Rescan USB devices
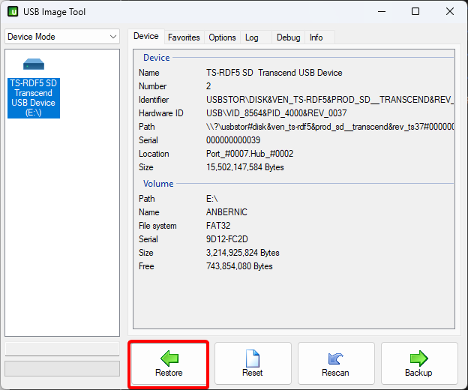Screen dimensions: 468x390 pos(335,364)
